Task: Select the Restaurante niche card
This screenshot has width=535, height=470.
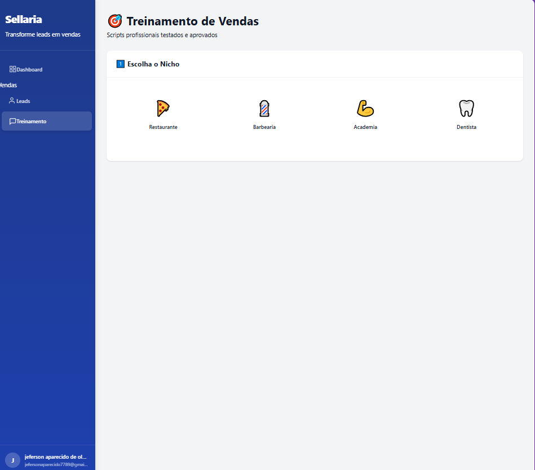Action: [163, 114]
